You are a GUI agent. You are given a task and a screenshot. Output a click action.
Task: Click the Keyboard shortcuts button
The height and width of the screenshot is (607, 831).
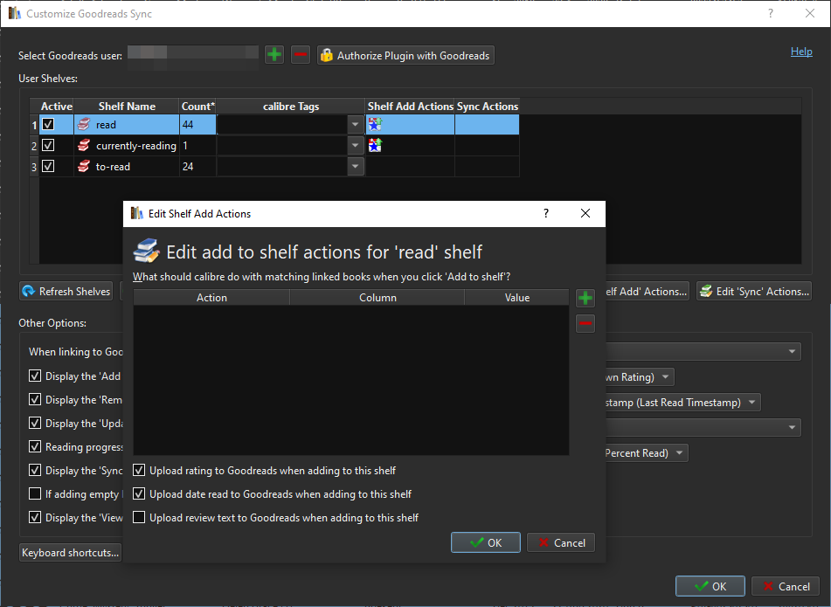tap(71, 553)
